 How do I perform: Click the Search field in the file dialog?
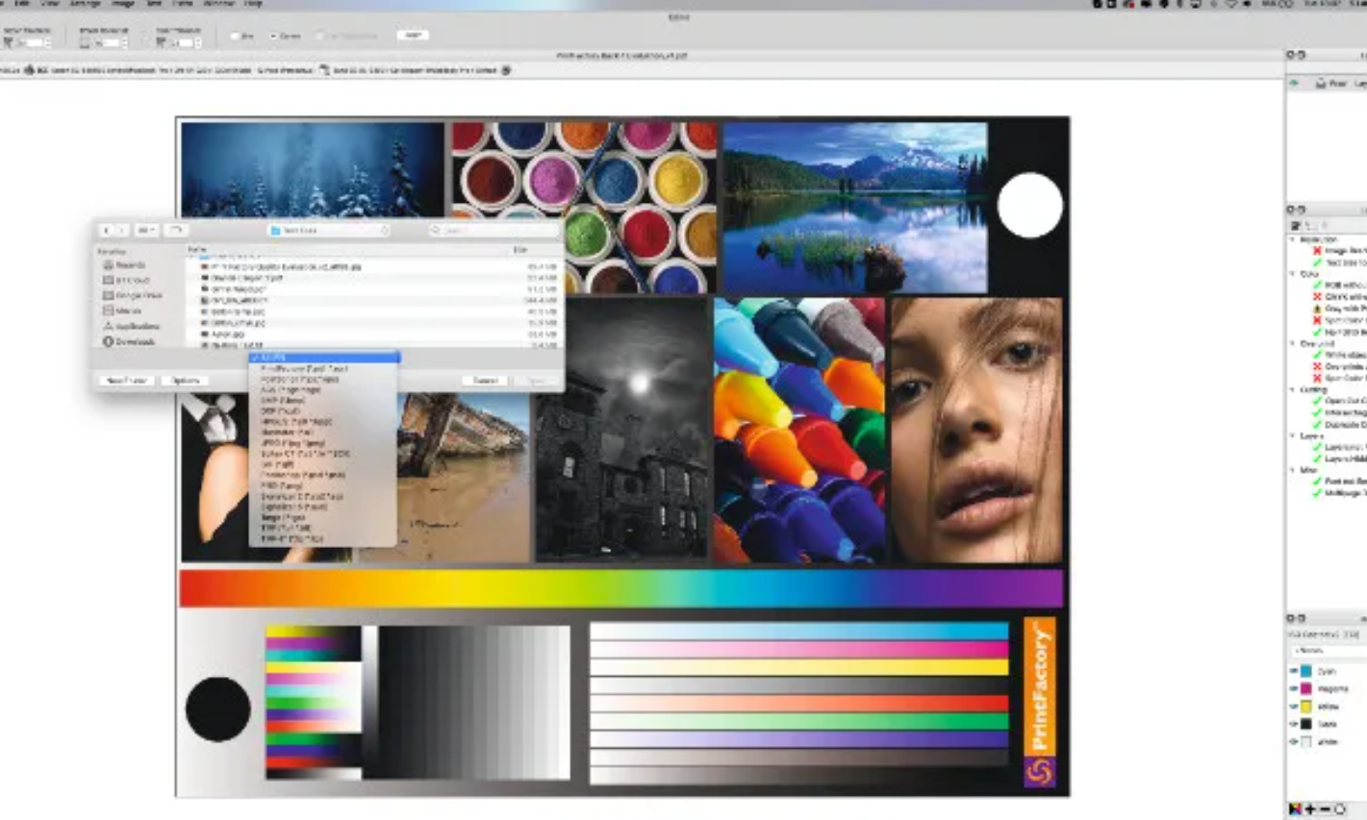click(x=494, y=231)
